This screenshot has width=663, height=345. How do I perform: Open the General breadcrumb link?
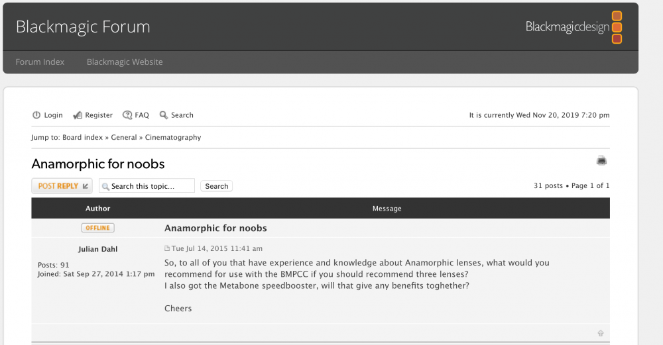tap(124, 138)
